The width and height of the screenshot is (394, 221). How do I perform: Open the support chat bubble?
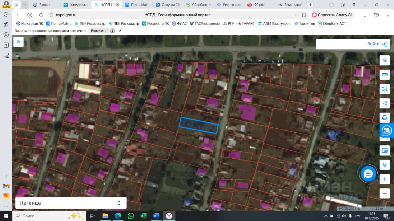click(x=368, y=174)
